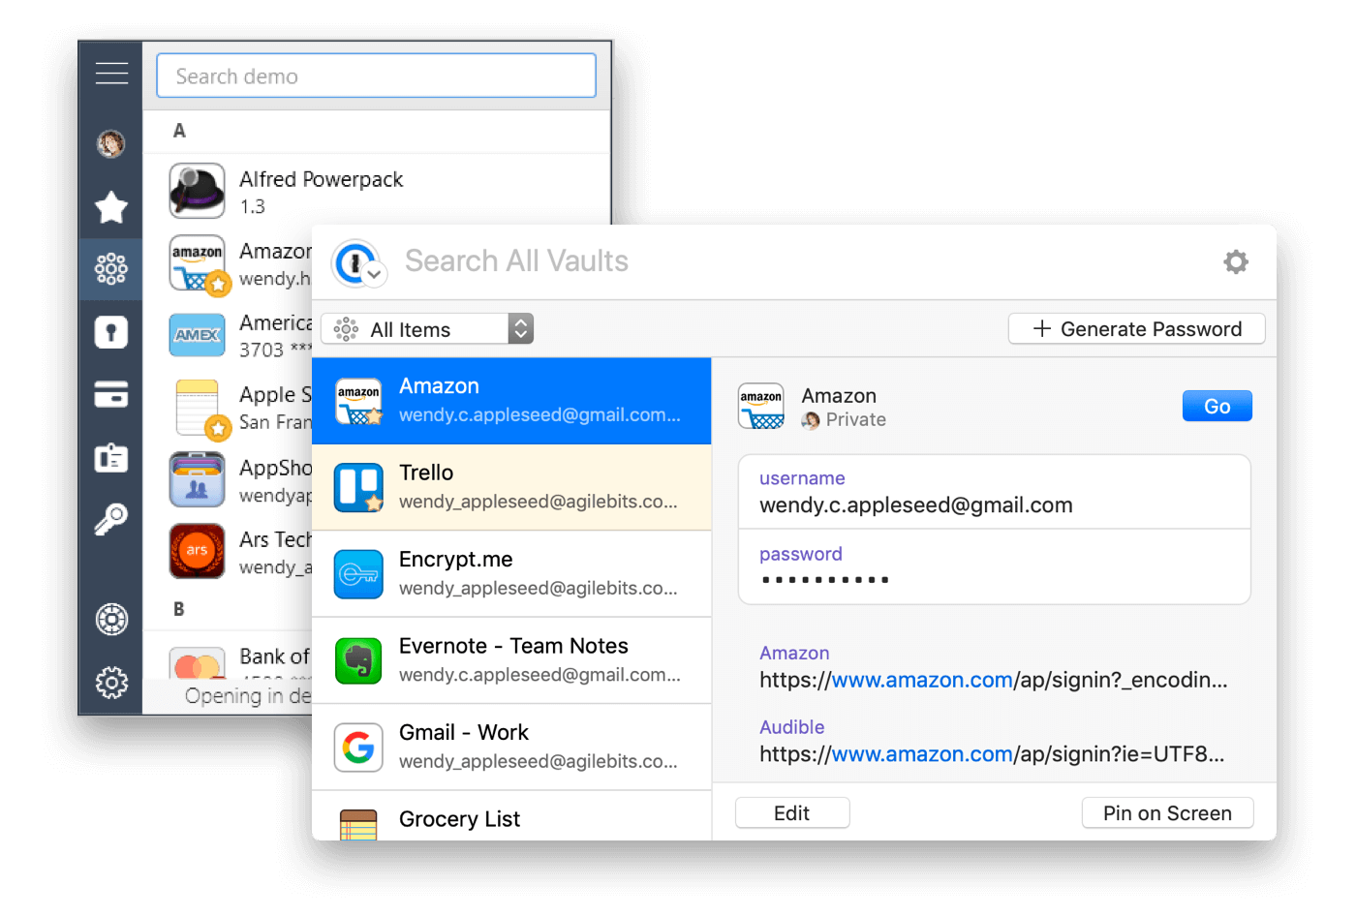Viewport: 1356px width, 916px height.
Task: Open Watchtower from the left sidebar
Action: (111, 620)
